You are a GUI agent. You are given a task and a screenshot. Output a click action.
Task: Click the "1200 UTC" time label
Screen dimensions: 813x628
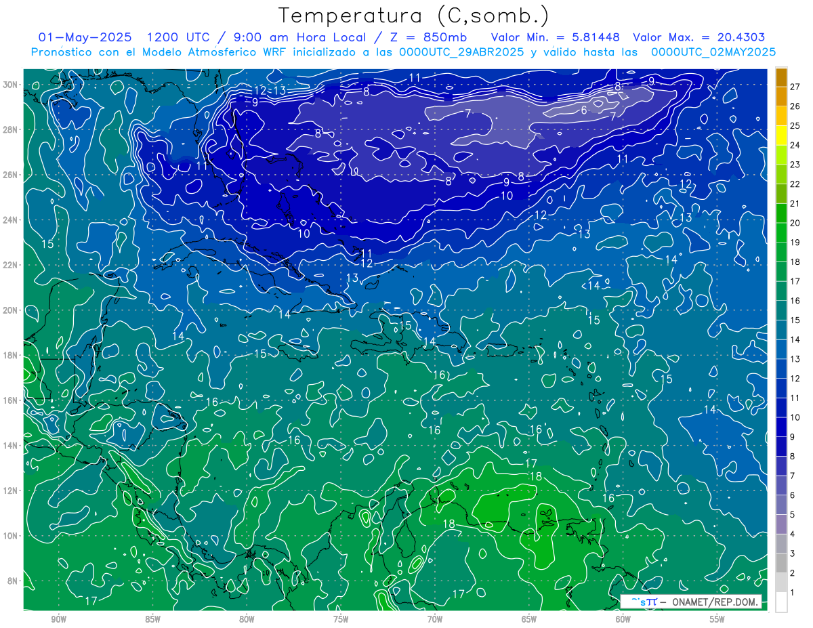click(x=178, y=37)
